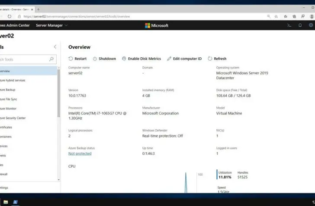315x206 pixels.
Task: Click the search magnifier in Tools box
Action: point(51,59)
